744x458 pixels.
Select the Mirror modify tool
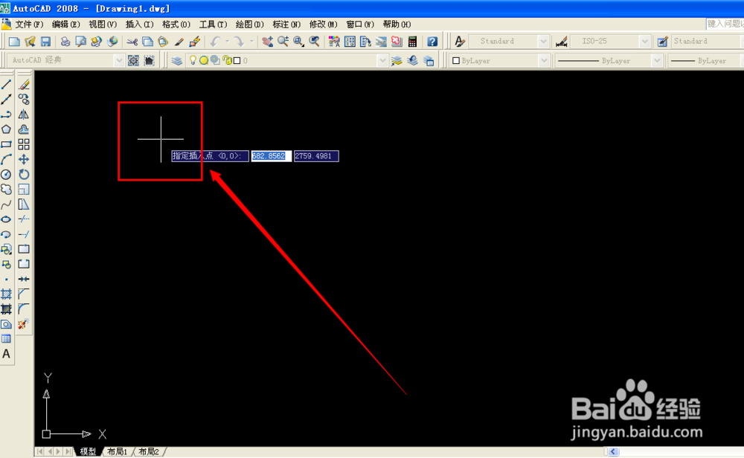coord(24,115)
